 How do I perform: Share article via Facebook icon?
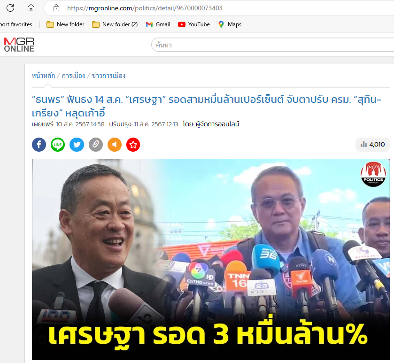(39, 145)
